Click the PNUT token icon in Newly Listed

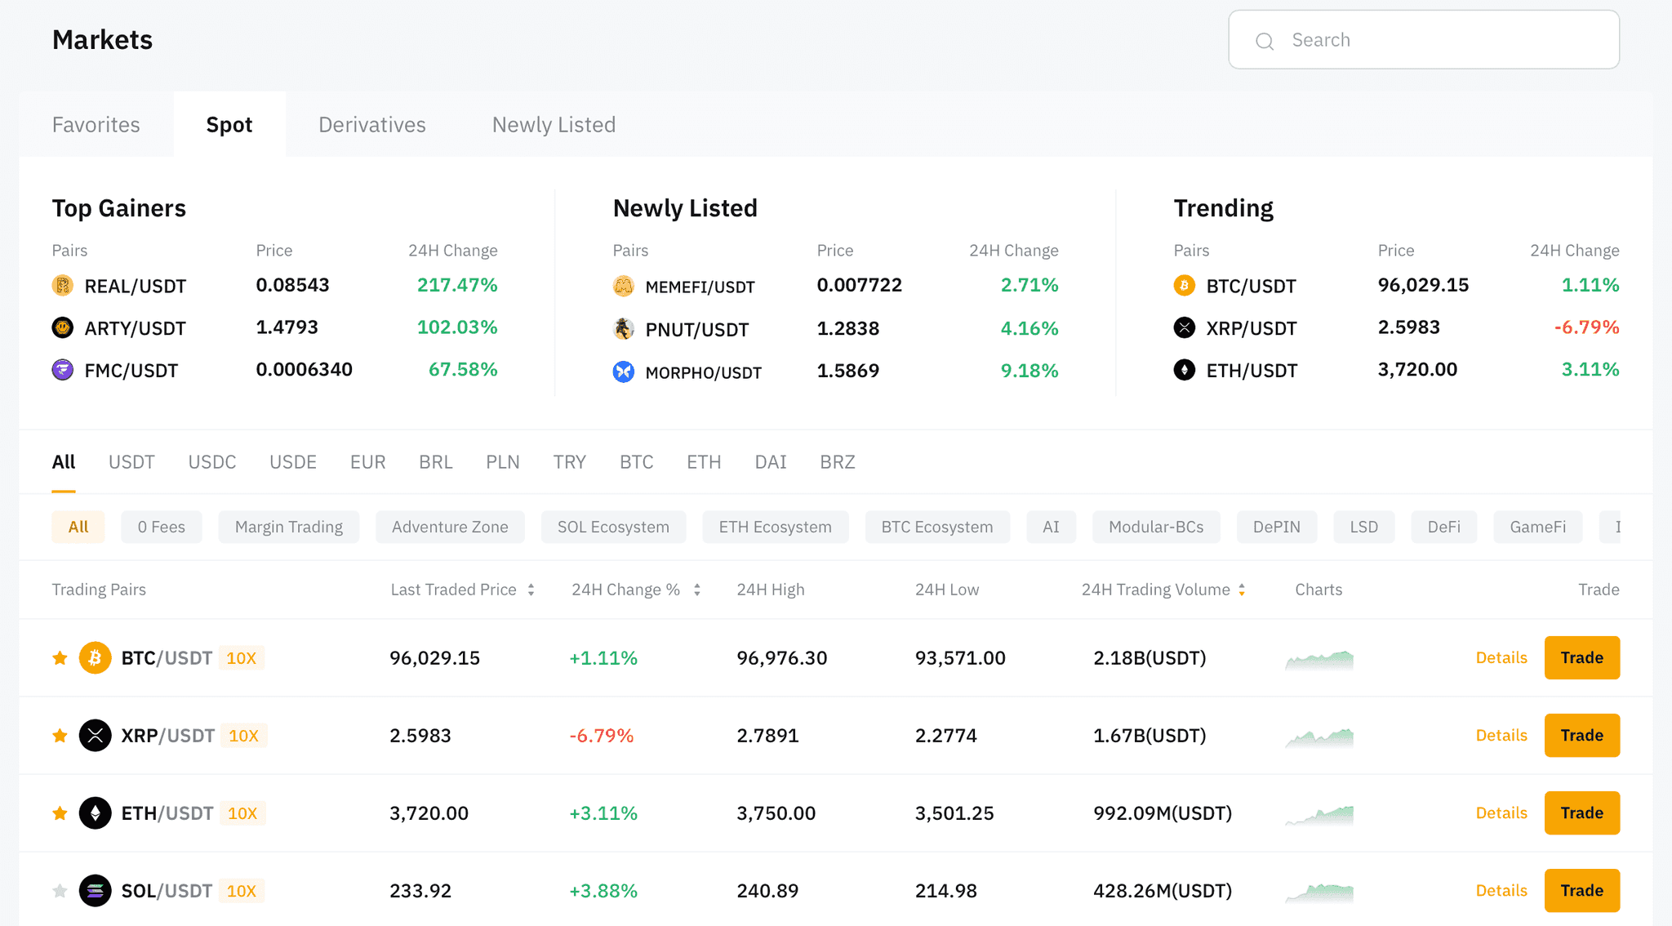[x=624, y=329]
